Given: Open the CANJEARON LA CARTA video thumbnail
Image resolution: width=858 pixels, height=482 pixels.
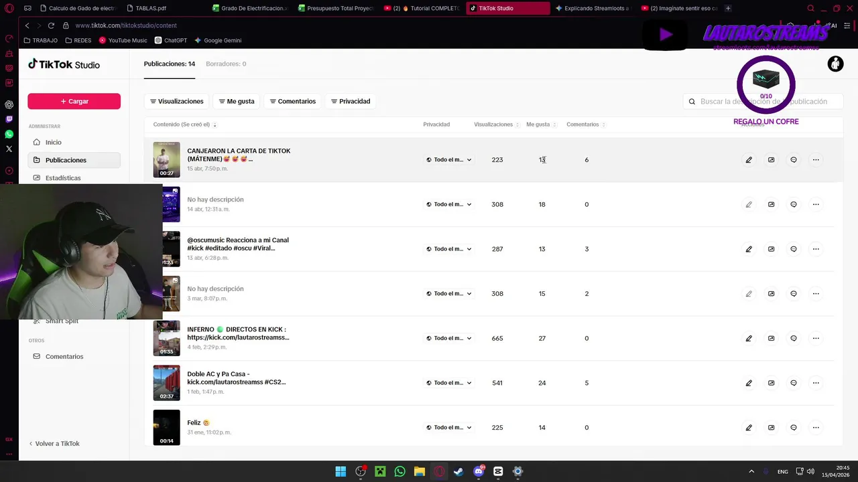Looking at the screenshot, I should pyautogui.click(x=166, y=160).
